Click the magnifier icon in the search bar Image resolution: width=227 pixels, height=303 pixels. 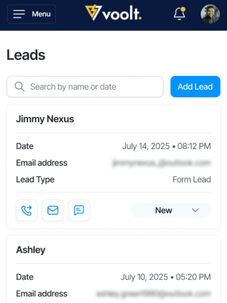click(20, 87)
